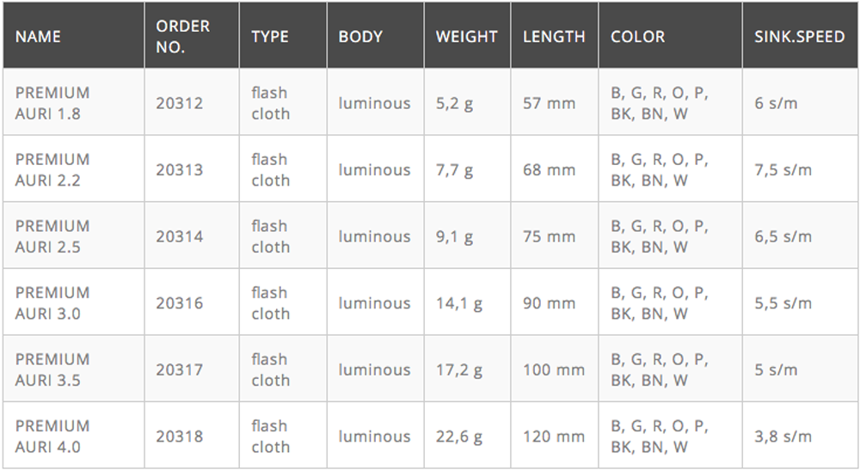Select the PREMIUM AURI 3.0 name cell

(52, 303)
